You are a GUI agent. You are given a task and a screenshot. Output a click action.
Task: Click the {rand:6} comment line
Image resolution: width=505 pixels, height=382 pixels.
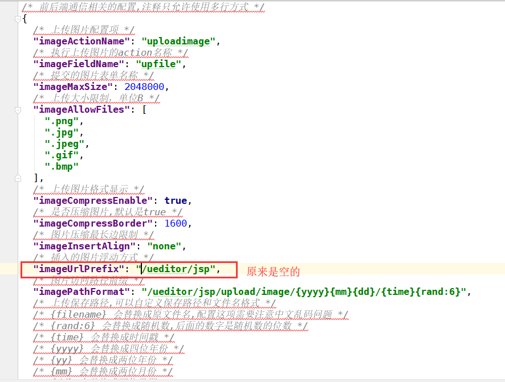click(170, 326)
